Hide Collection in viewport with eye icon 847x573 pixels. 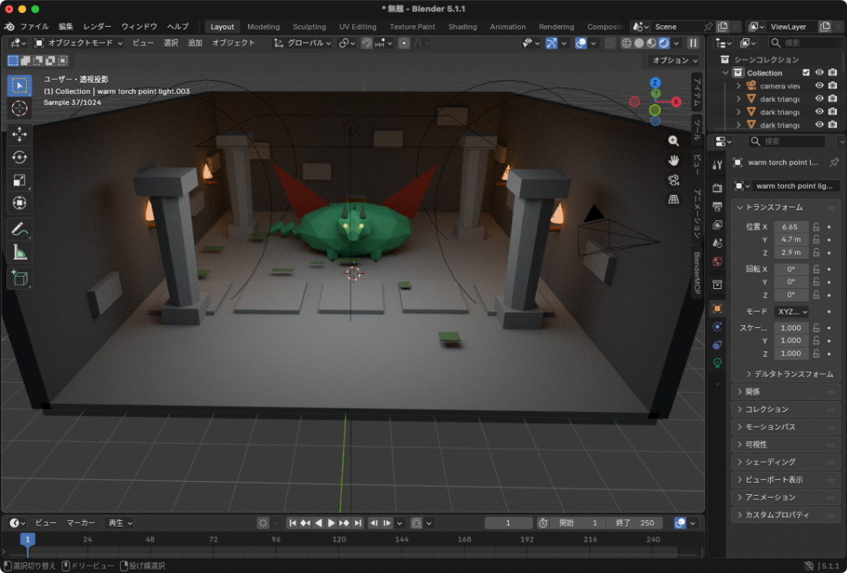(x=820, y=73)
